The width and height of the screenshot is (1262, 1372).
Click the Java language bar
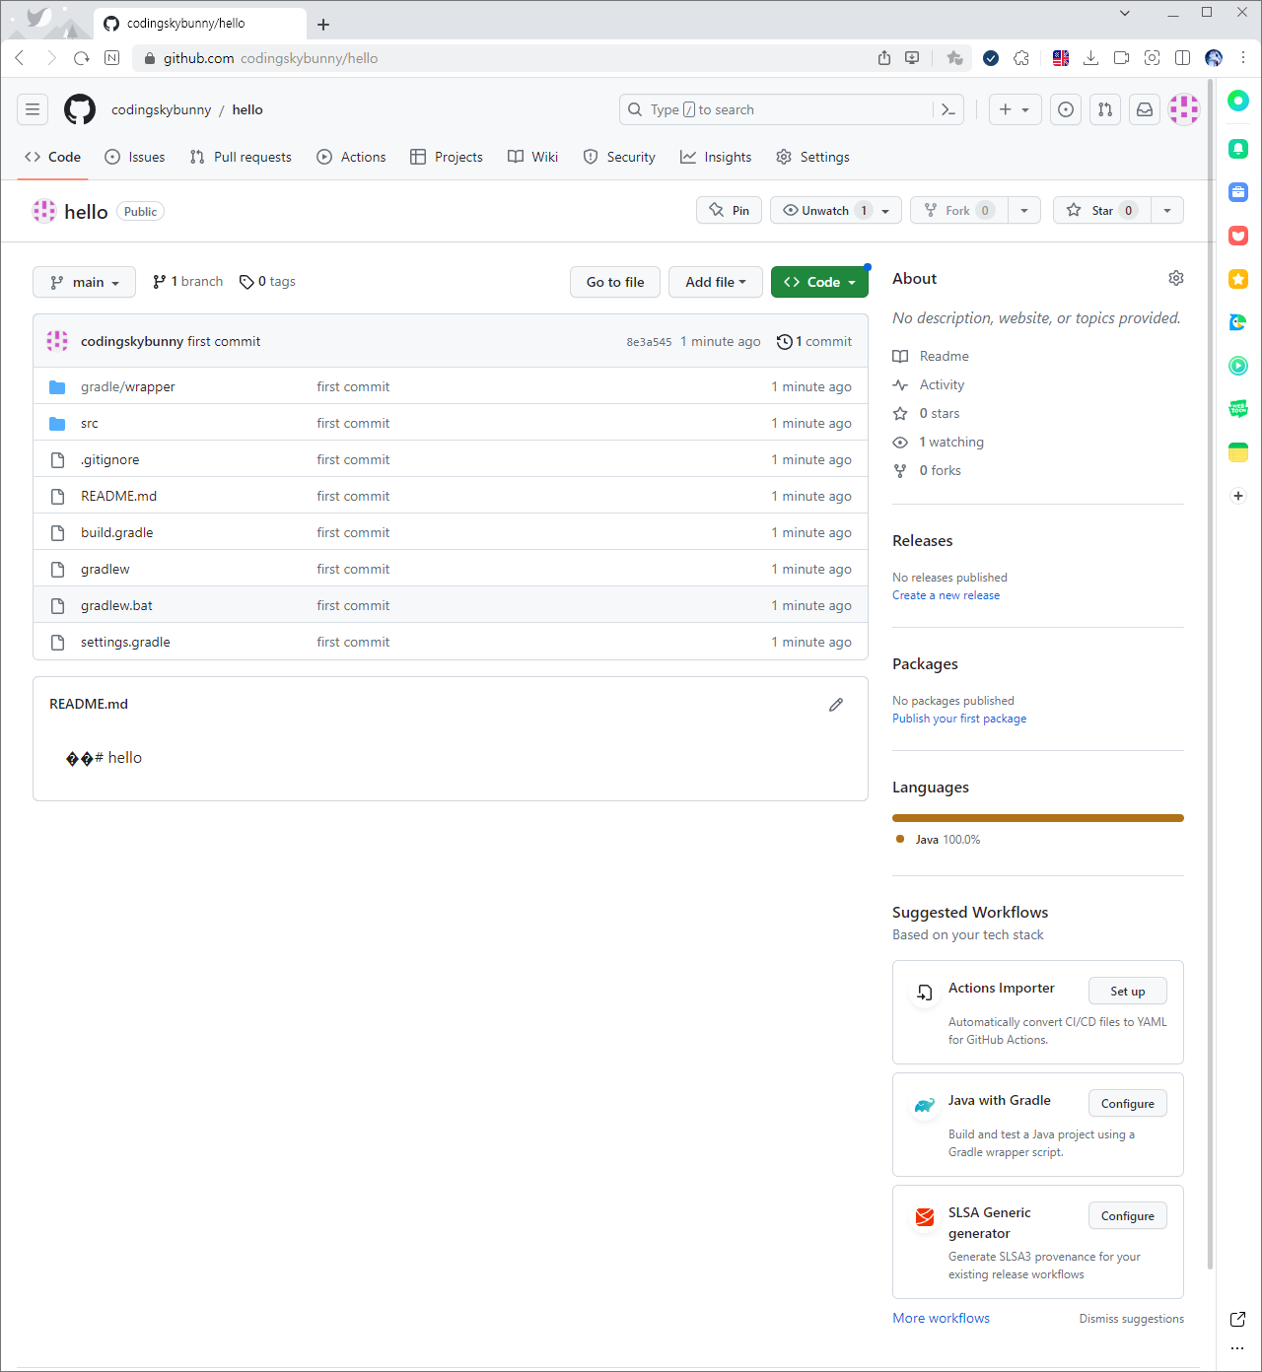tap(1038, 818)
